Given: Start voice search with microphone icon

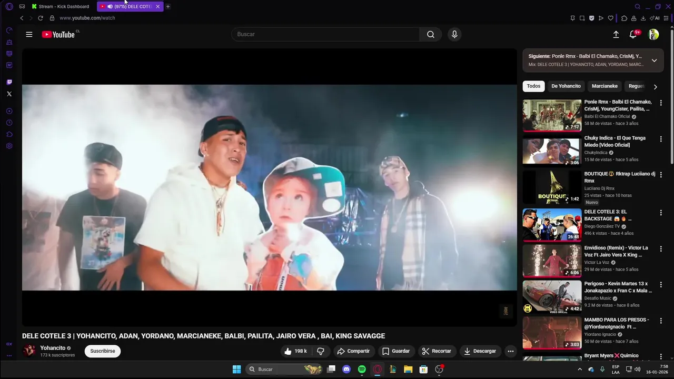Looking at the screenshot, I should click(x=454, y=34).
